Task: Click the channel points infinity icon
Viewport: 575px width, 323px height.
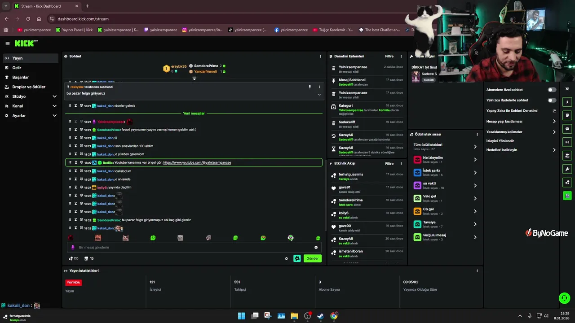Action: pyautogui.click(x=74, y=258)
